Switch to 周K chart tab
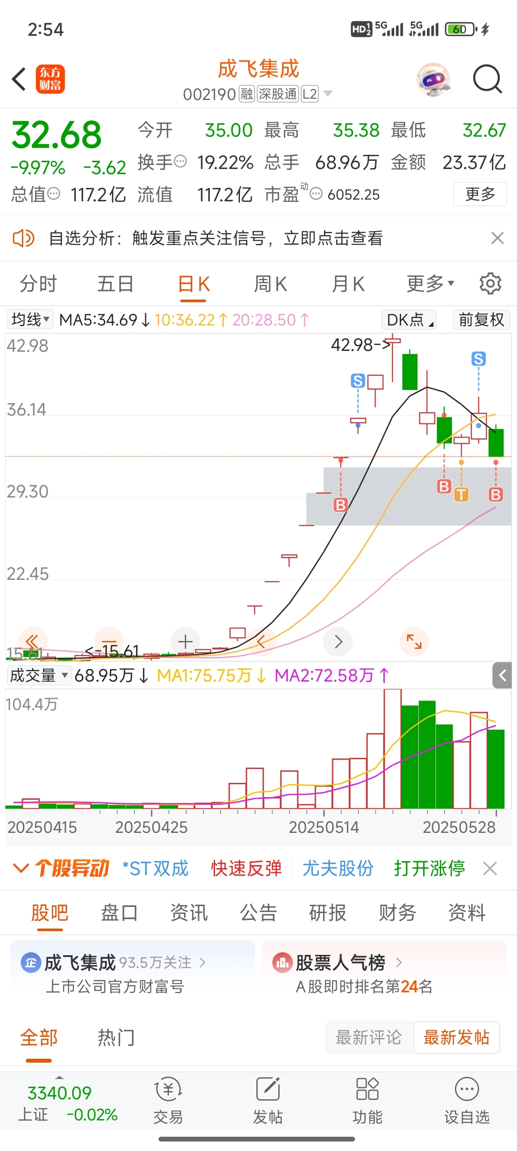The image size is (517, 1151). (x=271, y=284)
